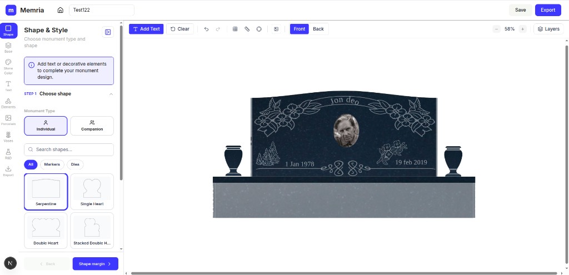Click the grid toggle icon in toolbar

[235, 29]
